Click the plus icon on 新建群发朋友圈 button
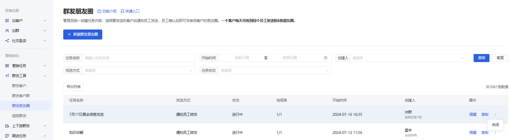509x140 pixels. [x=69, y=35]
